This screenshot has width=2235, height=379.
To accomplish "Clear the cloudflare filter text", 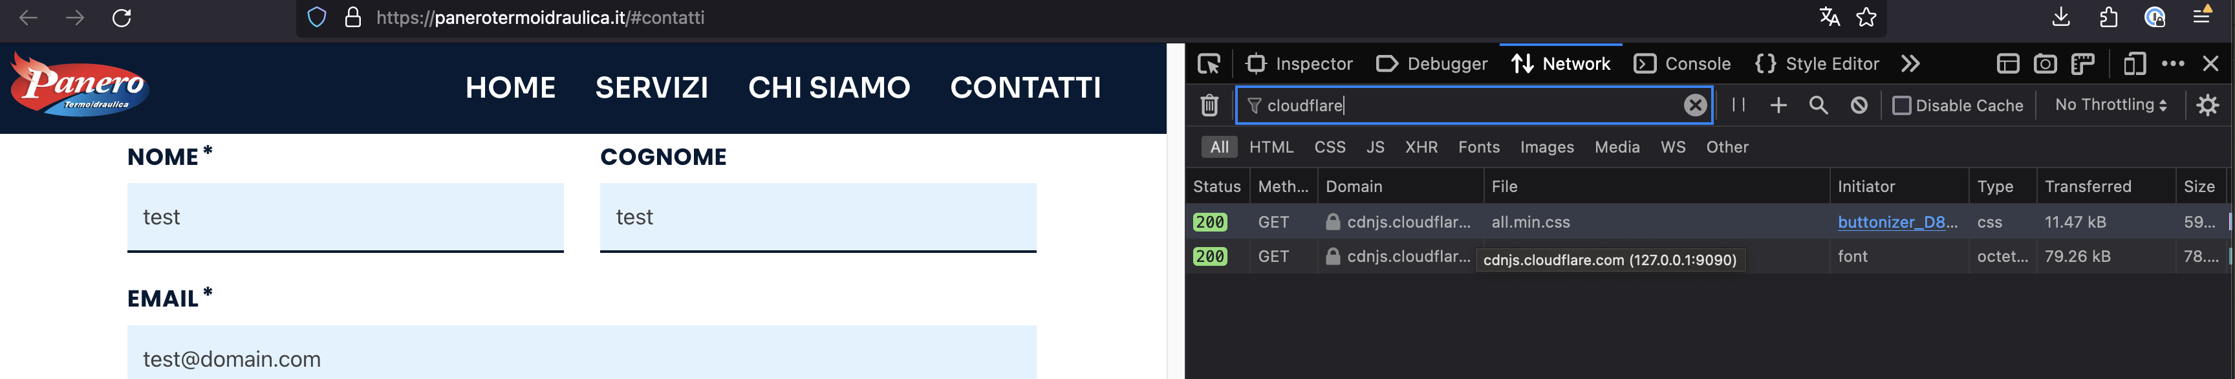I will coord(1694,106).
